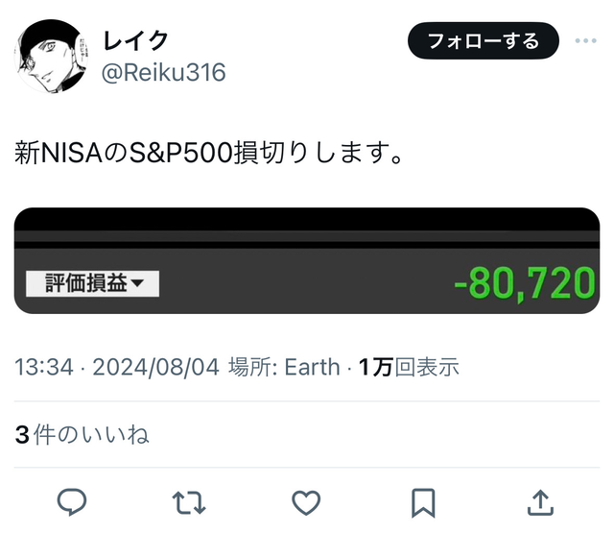Click the 13:34 · 2024/08/04 timestamp

pos(117,367)
